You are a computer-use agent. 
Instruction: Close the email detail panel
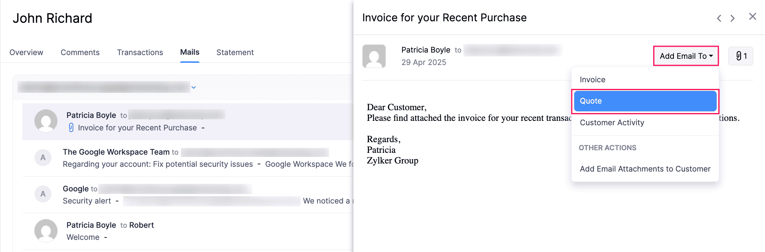tap(752, 17)
